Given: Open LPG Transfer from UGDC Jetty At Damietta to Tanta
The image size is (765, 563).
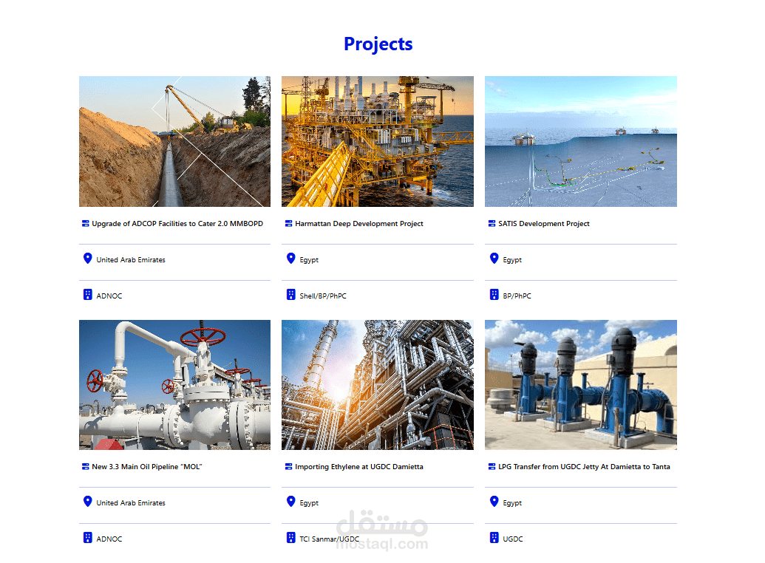Looking at the screenshot, I should click(584, 466).
